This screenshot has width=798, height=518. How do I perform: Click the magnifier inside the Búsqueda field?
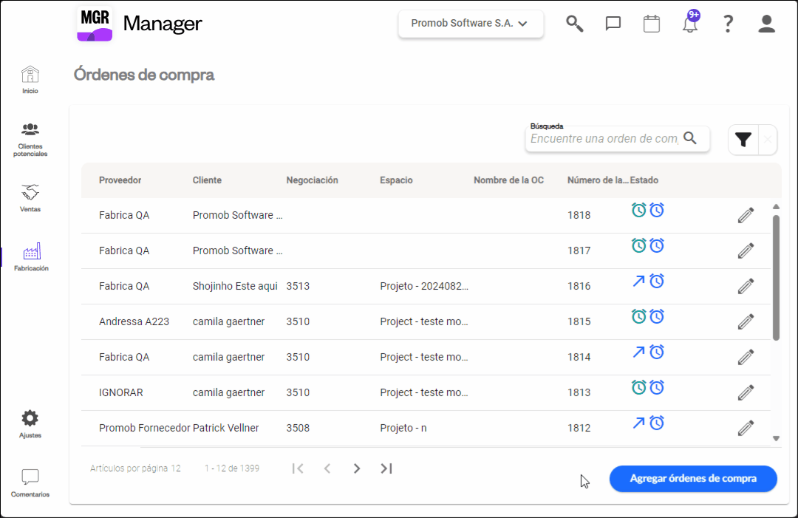click(x=690, y=138)
